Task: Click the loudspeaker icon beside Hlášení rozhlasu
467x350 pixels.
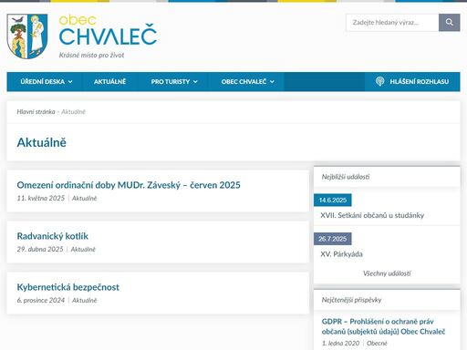Action: tap(379, 81)
